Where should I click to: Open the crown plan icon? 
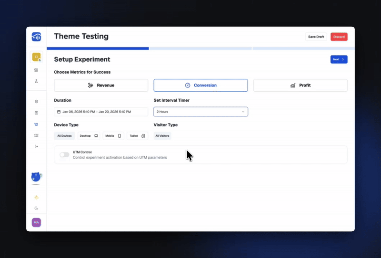click(x=36, y=124)
